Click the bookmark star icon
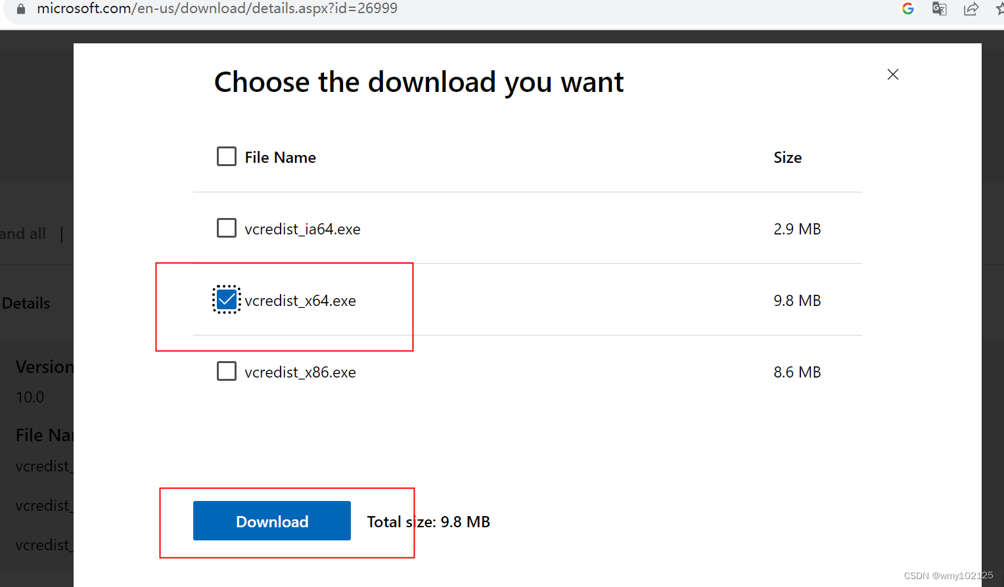This screenshot has height=587, width=1004. click(999, 9)
